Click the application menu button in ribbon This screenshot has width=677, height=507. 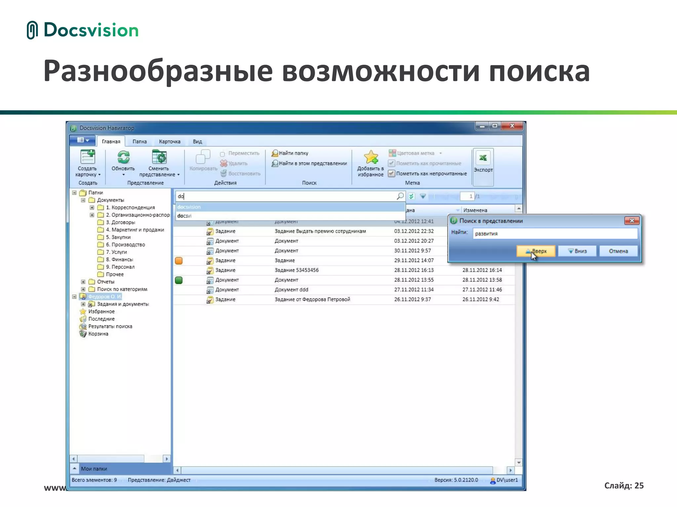(x=83, y=140)
